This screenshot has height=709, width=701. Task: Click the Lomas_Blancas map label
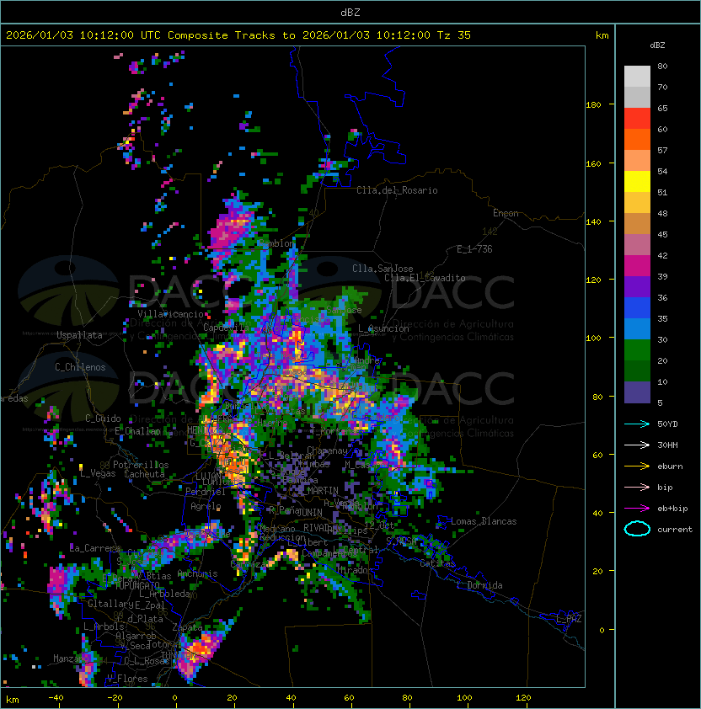click(484, 521)
